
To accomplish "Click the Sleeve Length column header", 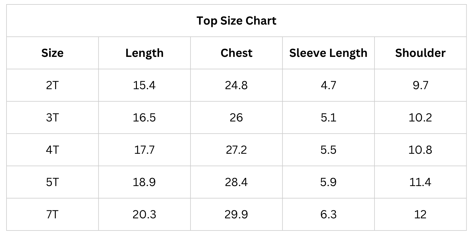I will point(328,53).
